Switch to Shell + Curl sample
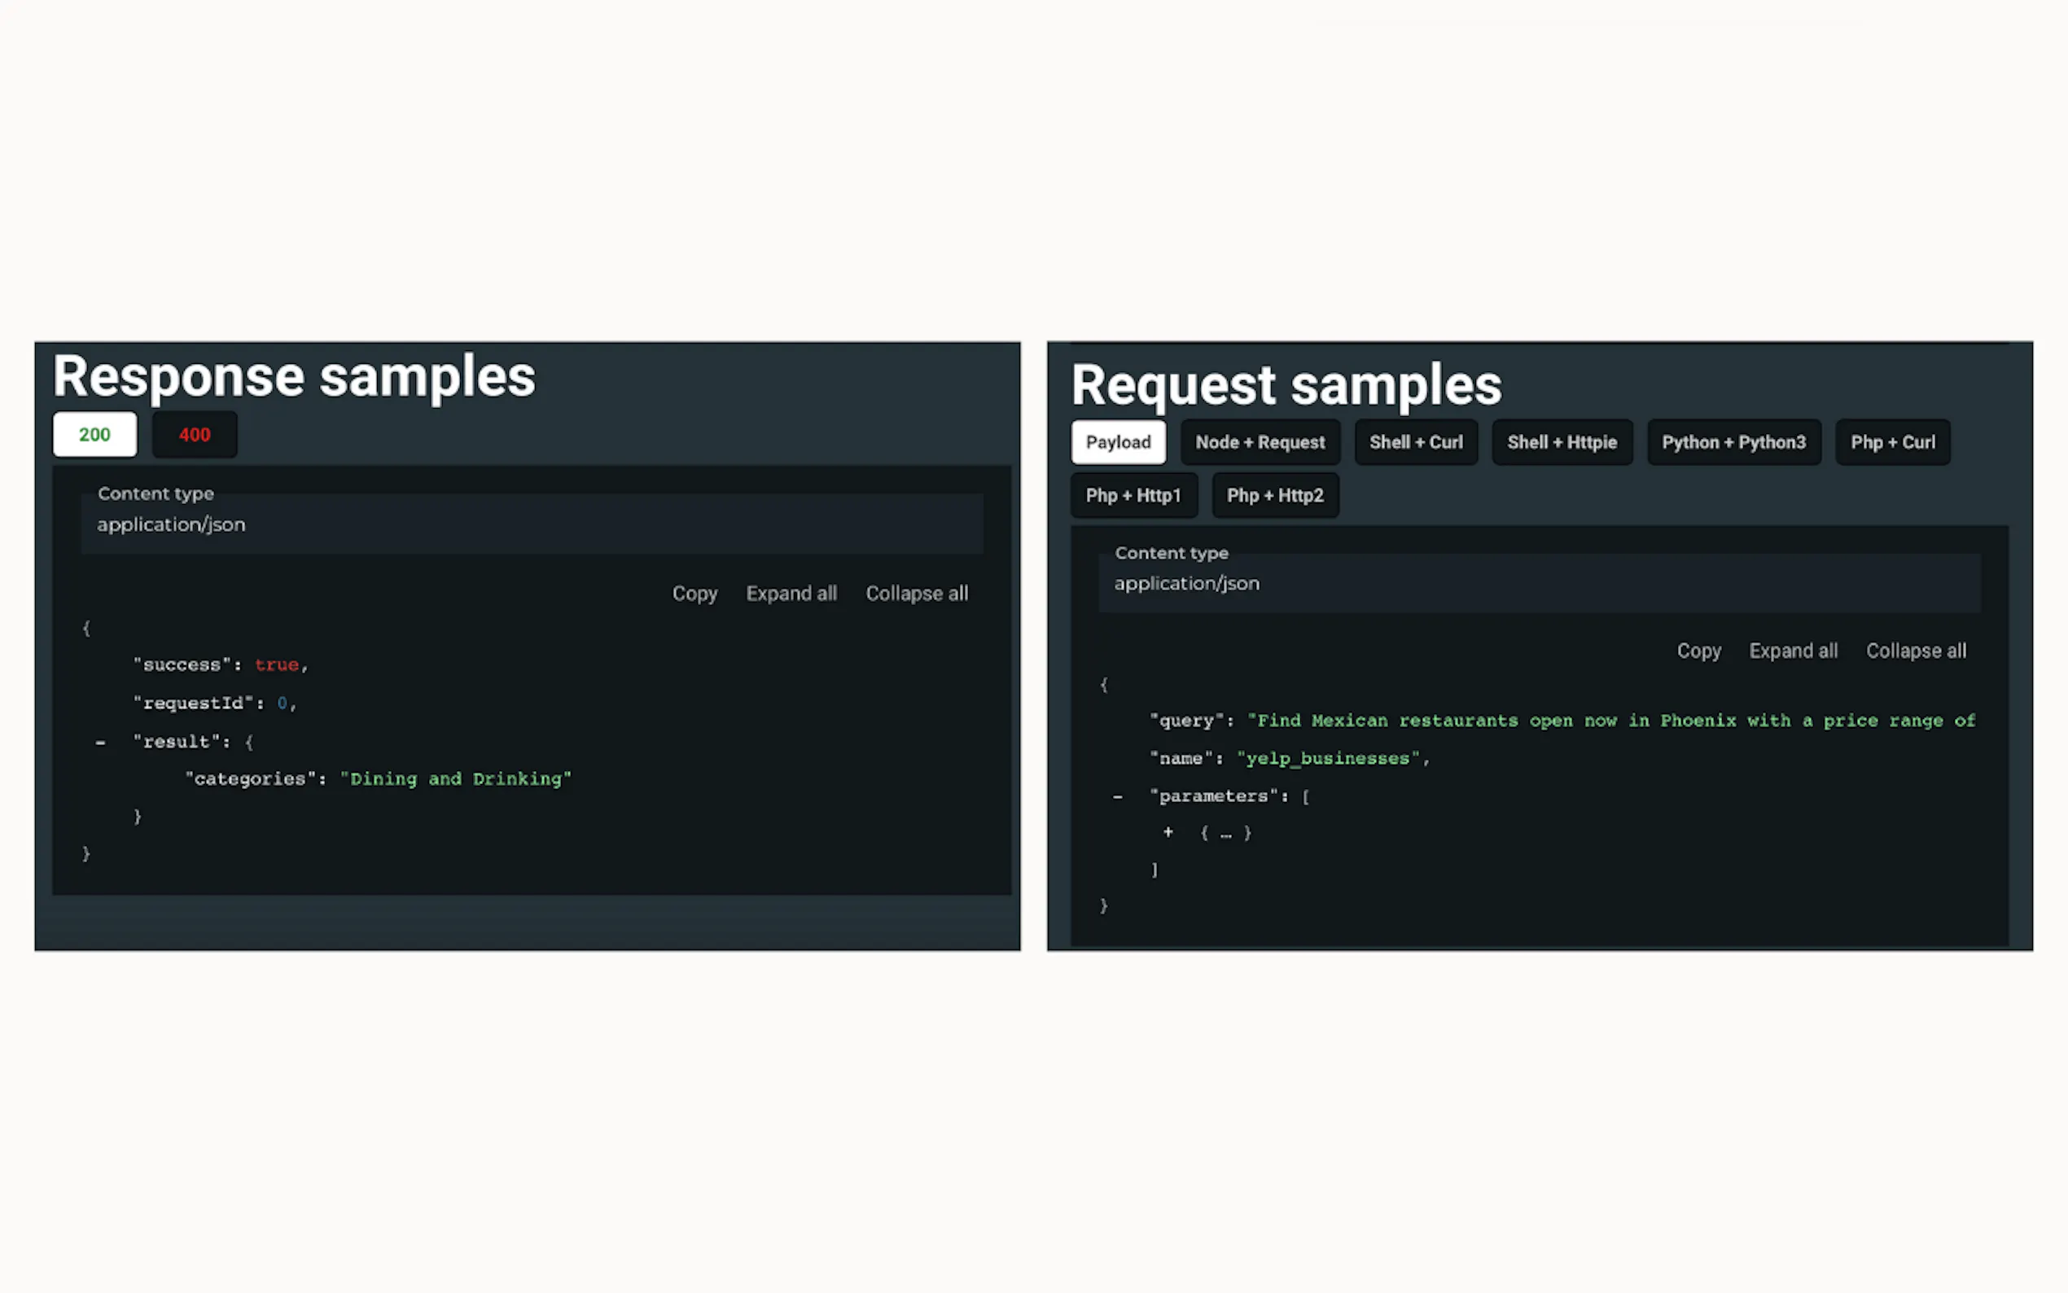Screen dimensions: 2068x1293 [1415, 442]
